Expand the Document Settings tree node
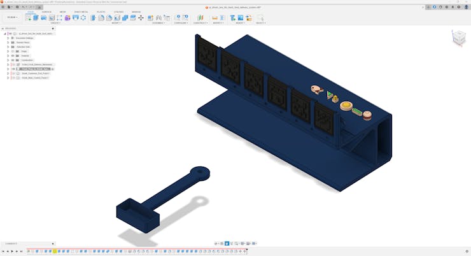This screenshot has width=471, height=256. [8, 38]
